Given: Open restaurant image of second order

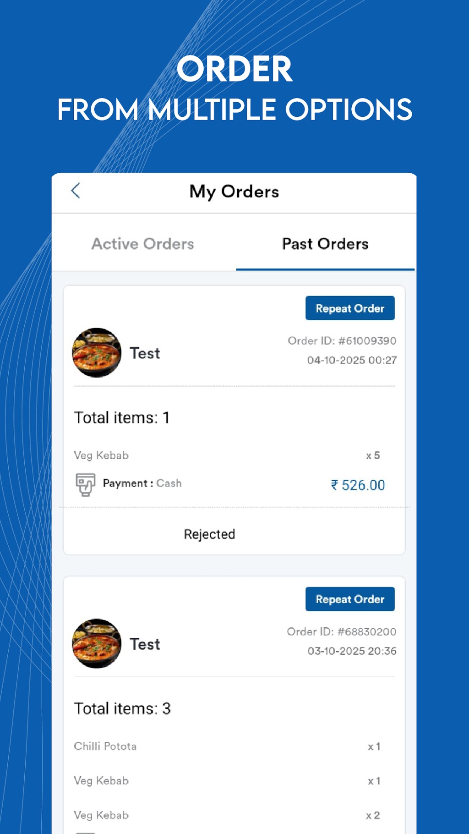Looking at the screenshot, I should coord(97,643).
